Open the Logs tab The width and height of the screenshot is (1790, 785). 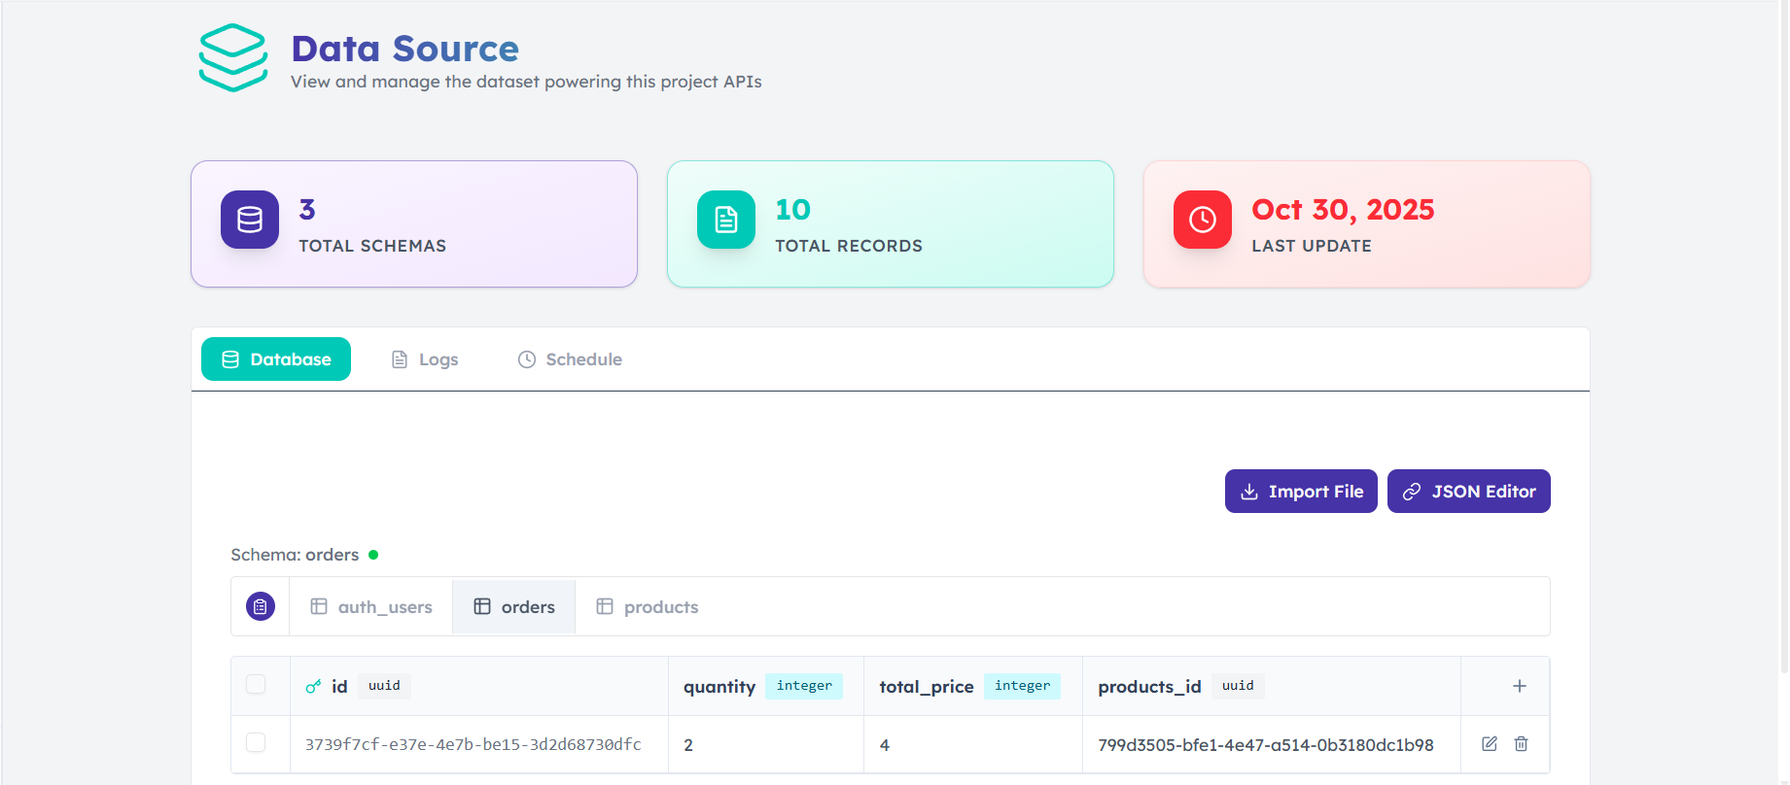tap(425, 359)
